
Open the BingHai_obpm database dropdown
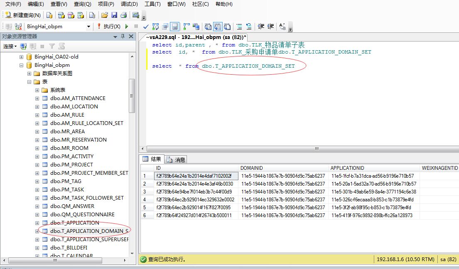[88, 27]
